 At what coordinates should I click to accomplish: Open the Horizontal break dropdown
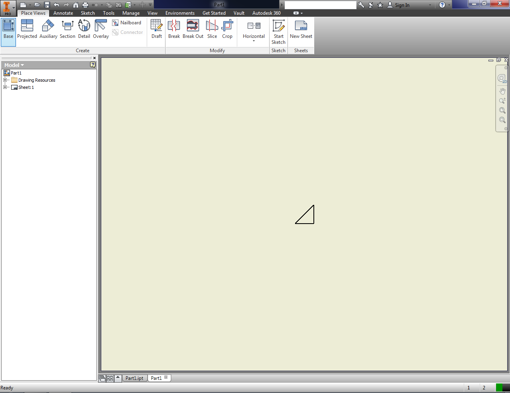point(254,40)
